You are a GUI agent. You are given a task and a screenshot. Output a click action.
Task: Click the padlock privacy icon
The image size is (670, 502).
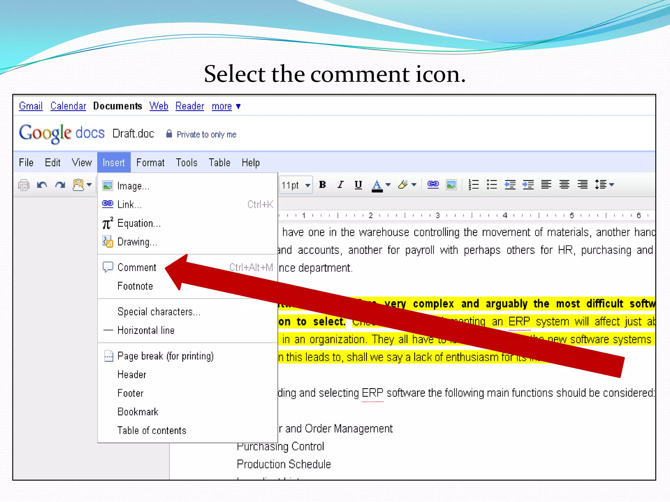coord(169,134)
